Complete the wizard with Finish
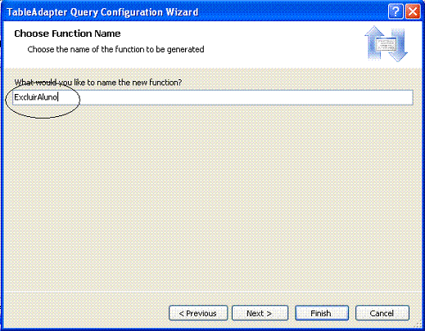Screen dimensions: 425x331 [x=322, y=313]
